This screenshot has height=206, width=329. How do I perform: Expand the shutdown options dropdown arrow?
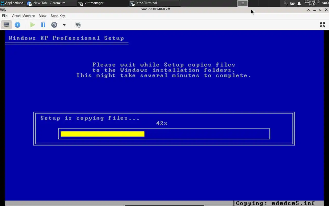(64, 25)
